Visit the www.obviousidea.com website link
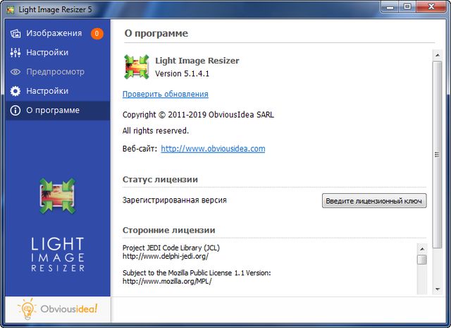This screenshot has width=451, height=328. (213, 149)
